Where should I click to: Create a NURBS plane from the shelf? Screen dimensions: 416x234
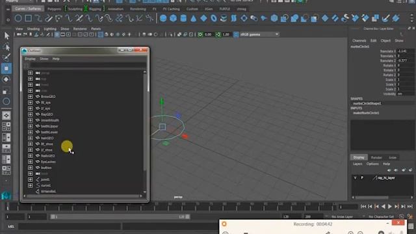click(203, 18)
